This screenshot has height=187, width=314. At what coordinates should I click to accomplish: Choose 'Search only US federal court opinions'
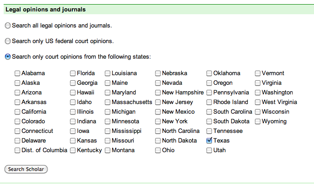point(8,41)
